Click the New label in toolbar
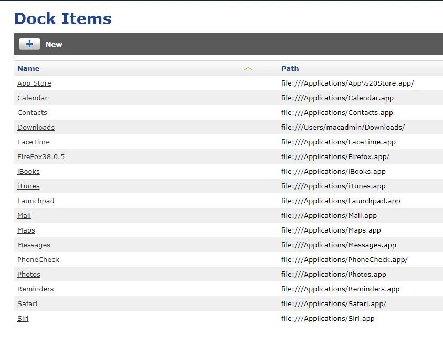Screen dimensions: 443x346 (54, 45)
